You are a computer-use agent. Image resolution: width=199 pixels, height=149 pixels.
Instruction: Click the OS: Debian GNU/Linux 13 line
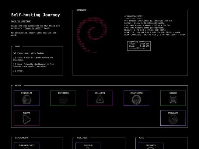pos(148,21)
